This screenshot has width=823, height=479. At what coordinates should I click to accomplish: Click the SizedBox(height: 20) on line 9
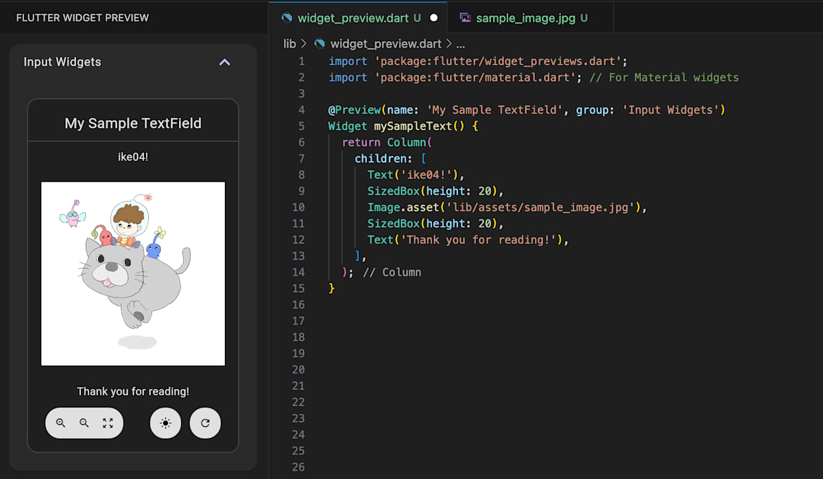pyautogui.click(x=436, y=191)
